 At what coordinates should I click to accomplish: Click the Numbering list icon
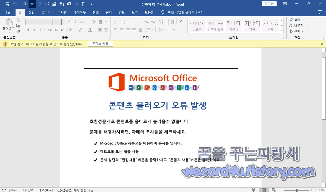coord(125,22)
